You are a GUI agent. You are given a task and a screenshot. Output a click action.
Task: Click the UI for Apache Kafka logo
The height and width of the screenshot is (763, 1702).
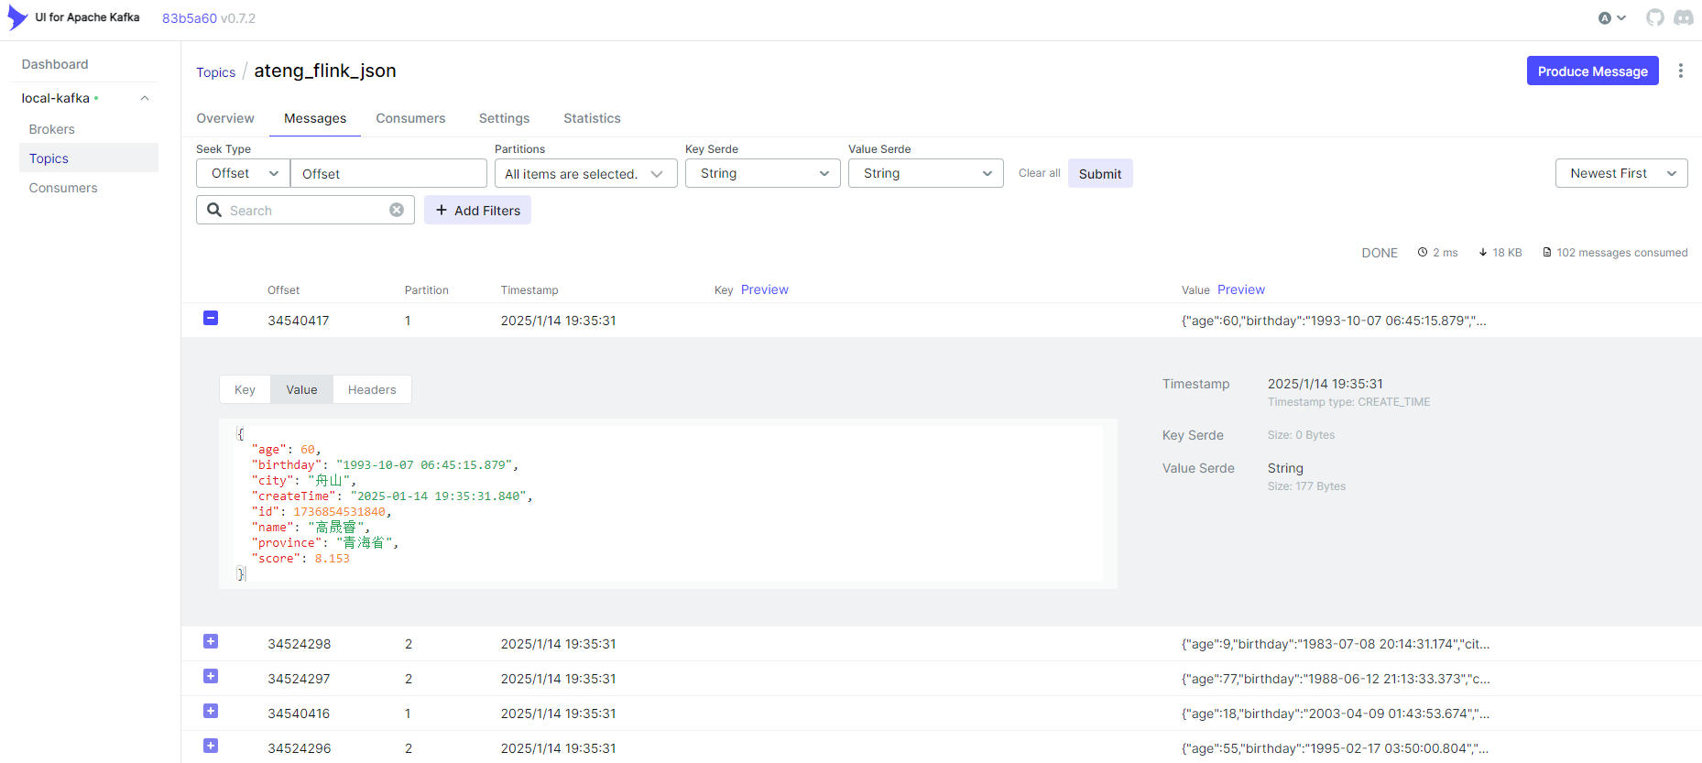tap(17, 18)
